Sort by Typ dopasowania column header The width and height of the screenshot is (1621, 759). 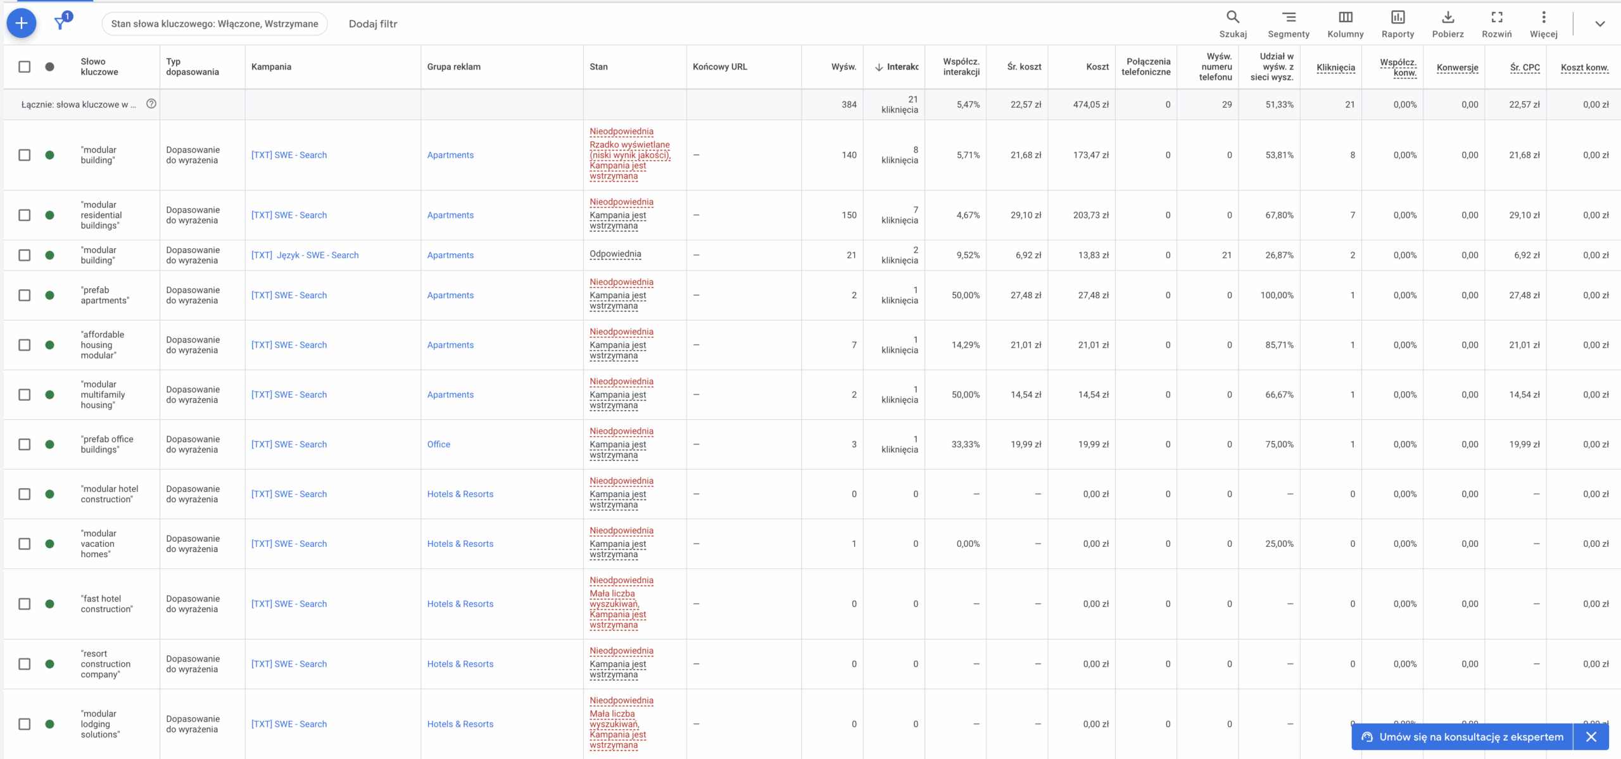(192, 66)
